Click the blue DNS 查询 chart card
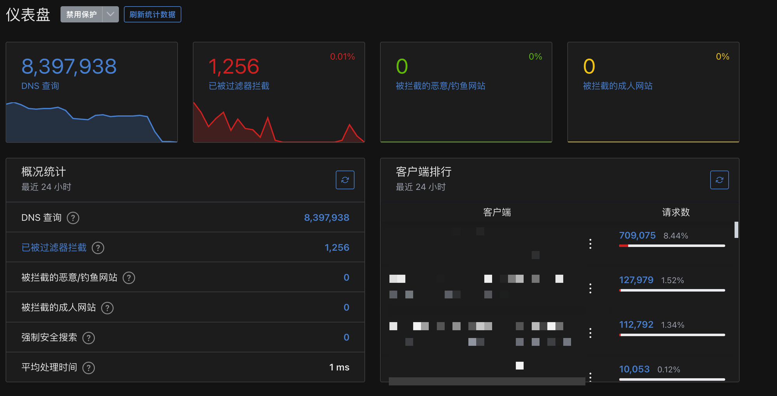This screenshot has height=396, width=777. (92, 92)
